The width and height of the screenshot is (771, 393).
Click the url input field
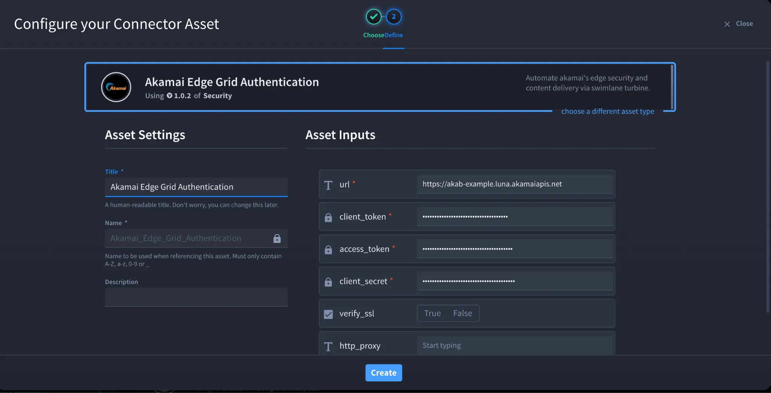click(515, 184)
